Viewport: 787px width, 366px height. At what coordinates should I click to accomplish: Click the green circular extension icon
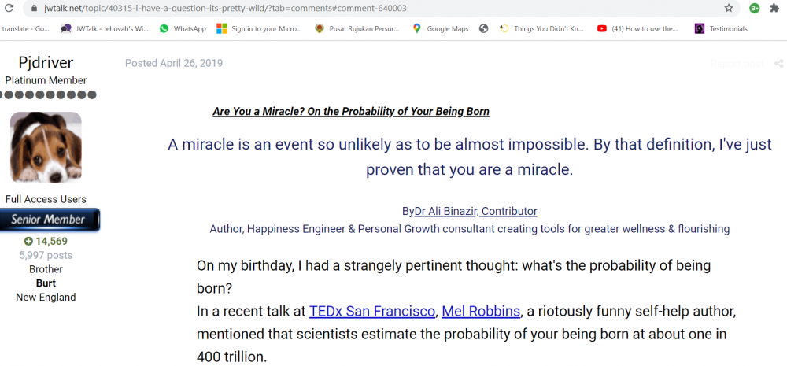pos(754,8)
